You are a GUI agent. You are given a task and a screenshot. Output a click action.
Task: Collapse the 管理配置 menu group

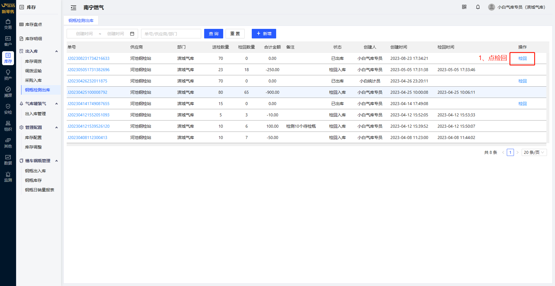tap(57, 127)
